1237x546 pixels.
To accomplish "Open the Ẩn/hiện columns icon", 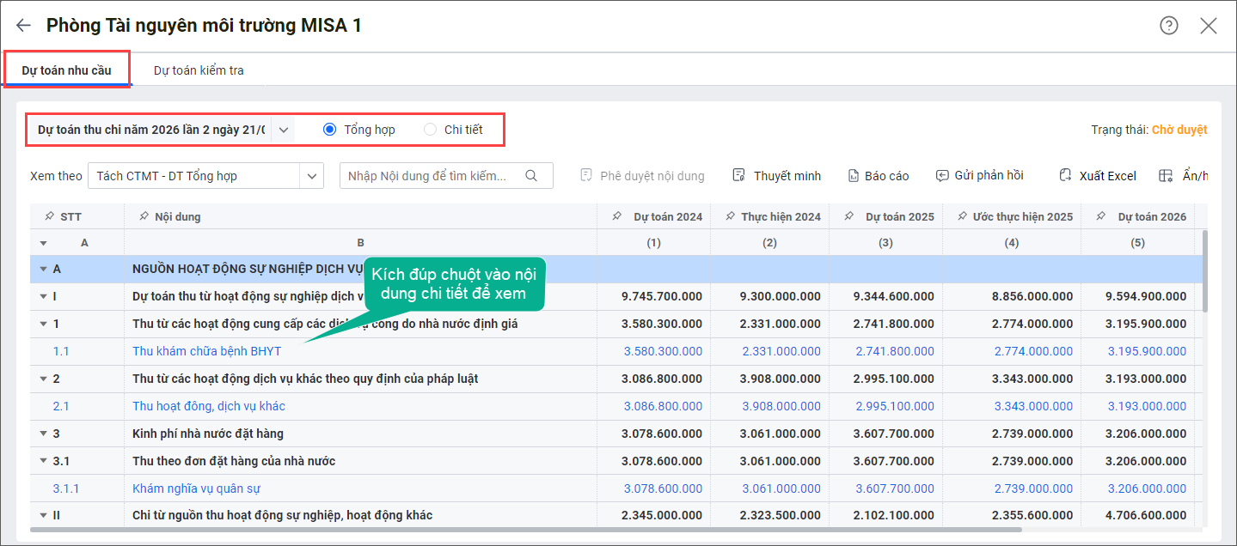I will (x=1167, y=176).
